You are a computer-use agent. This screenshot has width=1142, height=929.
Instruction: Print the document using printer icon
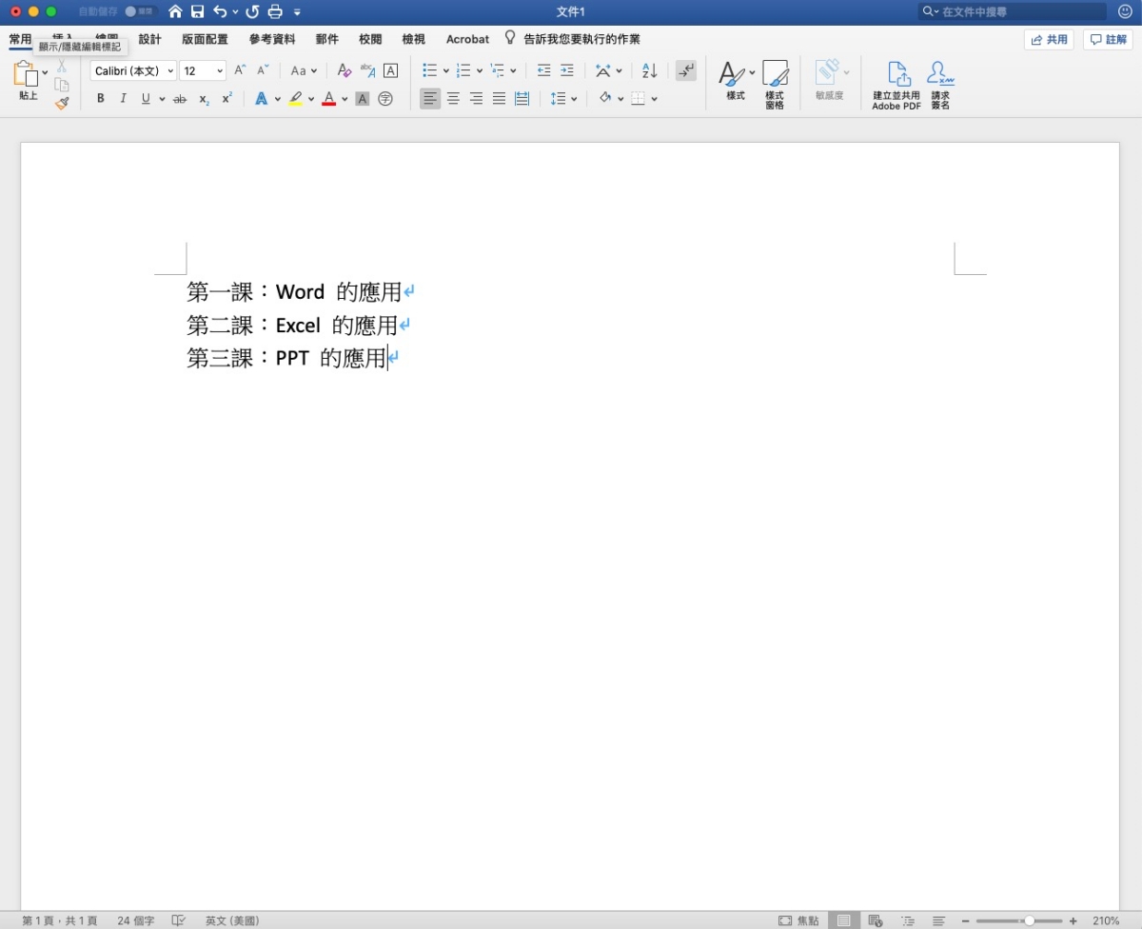pos(275,11)
